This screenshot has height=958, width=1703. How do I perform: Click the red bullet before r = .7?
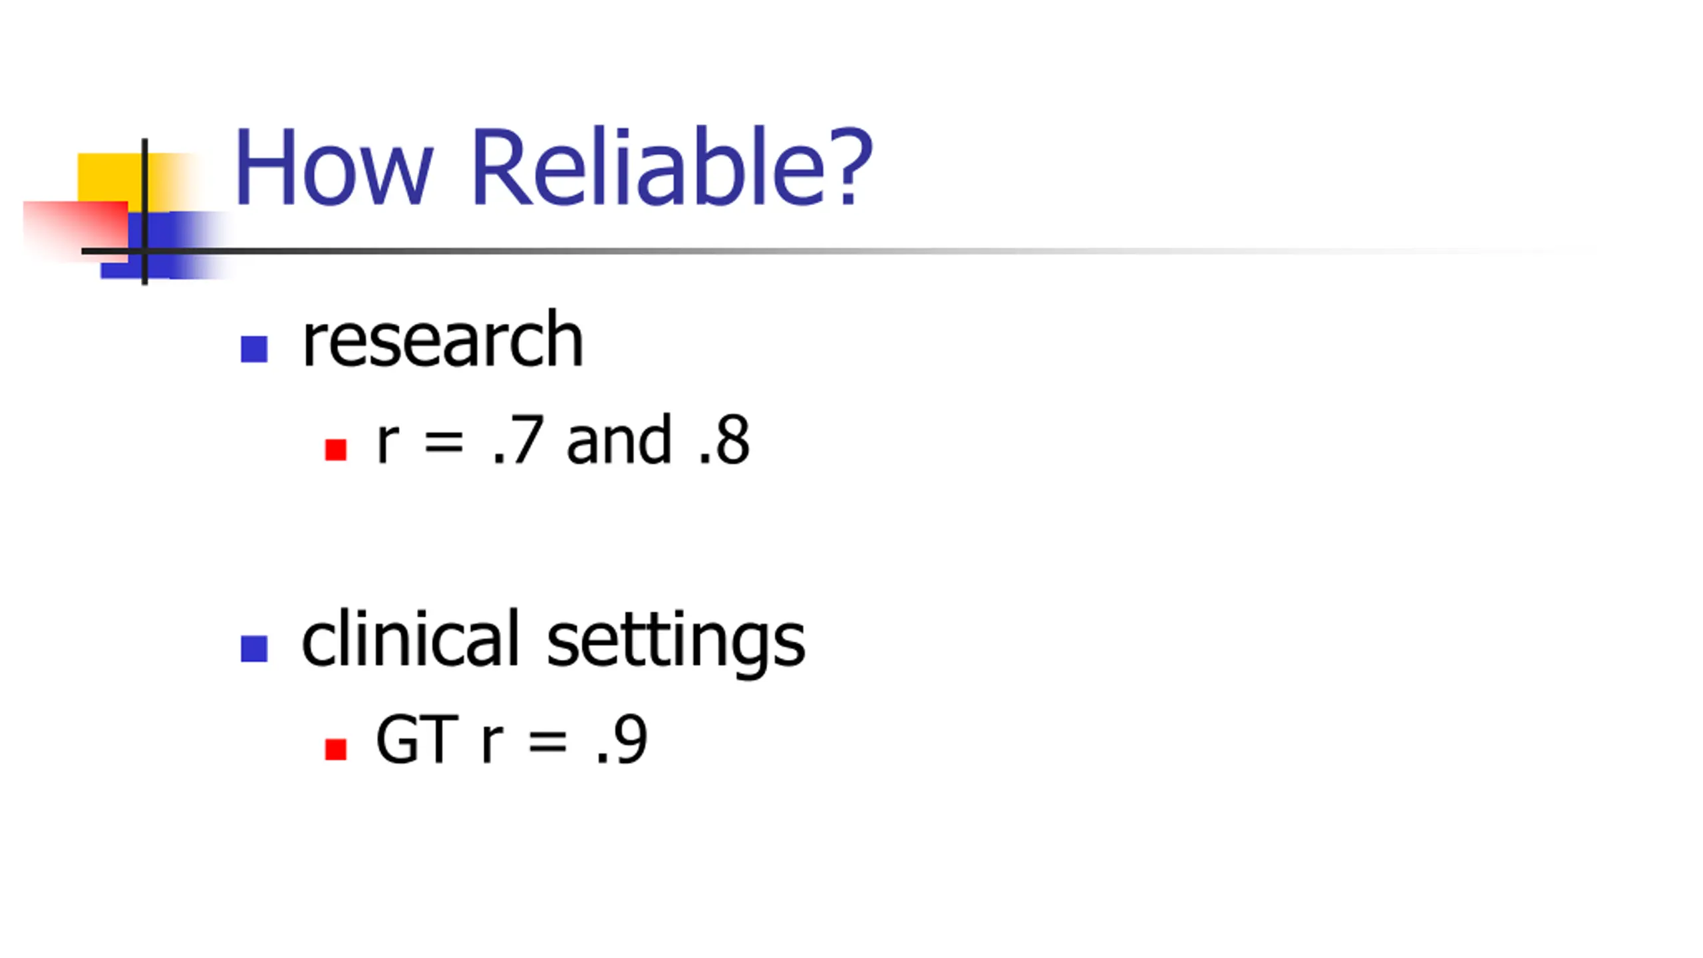336,450
